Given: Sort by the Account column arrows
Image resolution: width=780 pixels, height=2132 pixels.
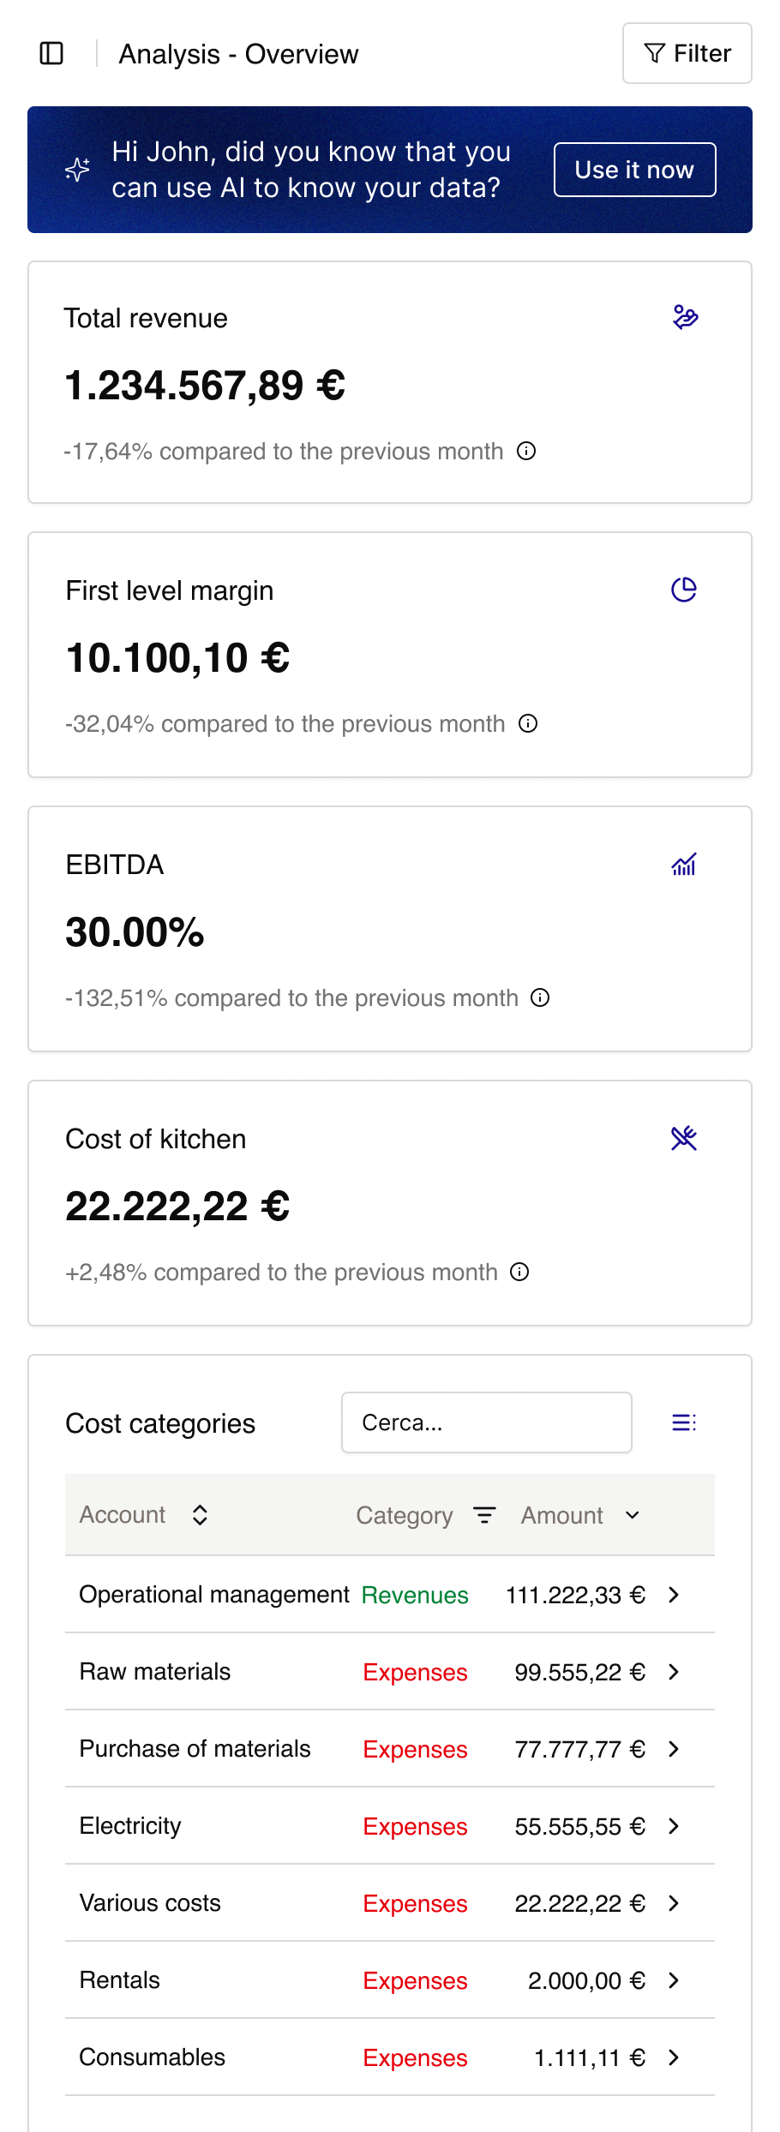Looking at the screenshot, I should [x=200, y=1515].
